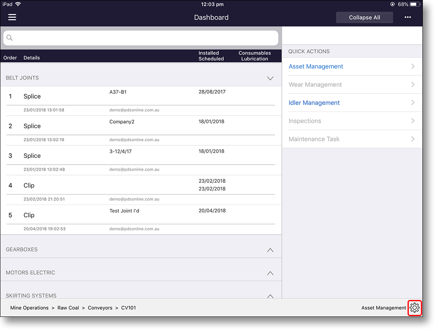Go to Mine Operations breadcrumb
Viewport: 443px width, 333px height.
pyautogui.click(x=29, y=308)
